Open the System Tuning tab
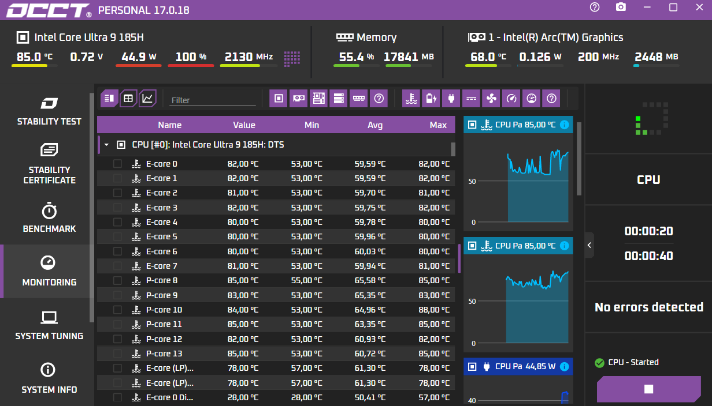Screen dimensions: 712x406 pyautogui.click(x=49, y=325)
